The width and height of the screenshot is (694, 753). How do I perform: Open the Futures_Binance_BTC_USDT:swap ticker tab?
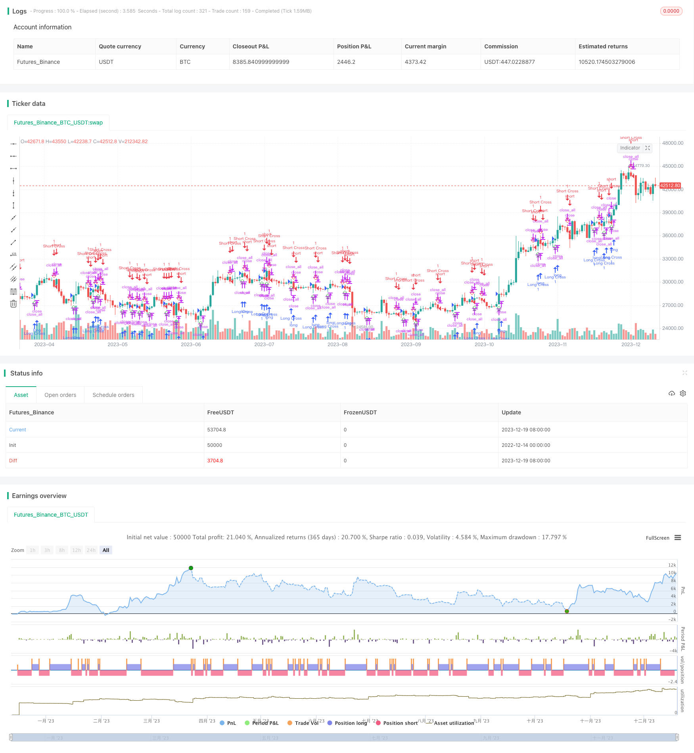click(x=58, y=123)
